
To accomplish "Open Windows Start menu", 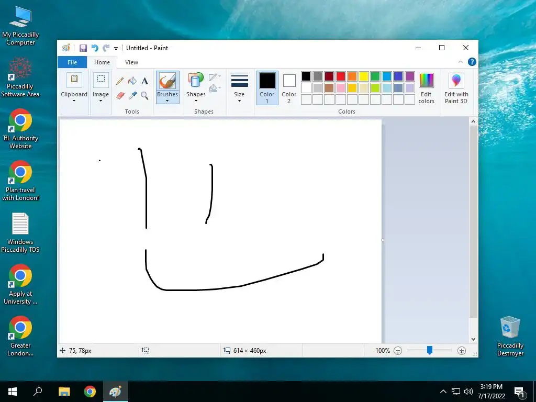I will (13, 392).
